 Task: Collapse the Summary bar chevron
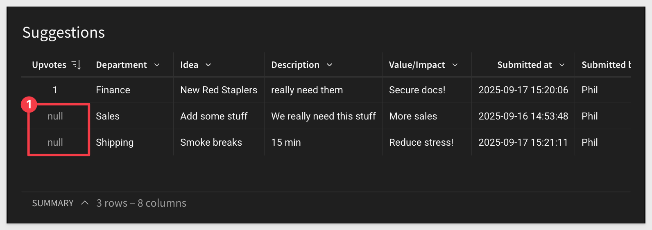[x=85, y=203]
